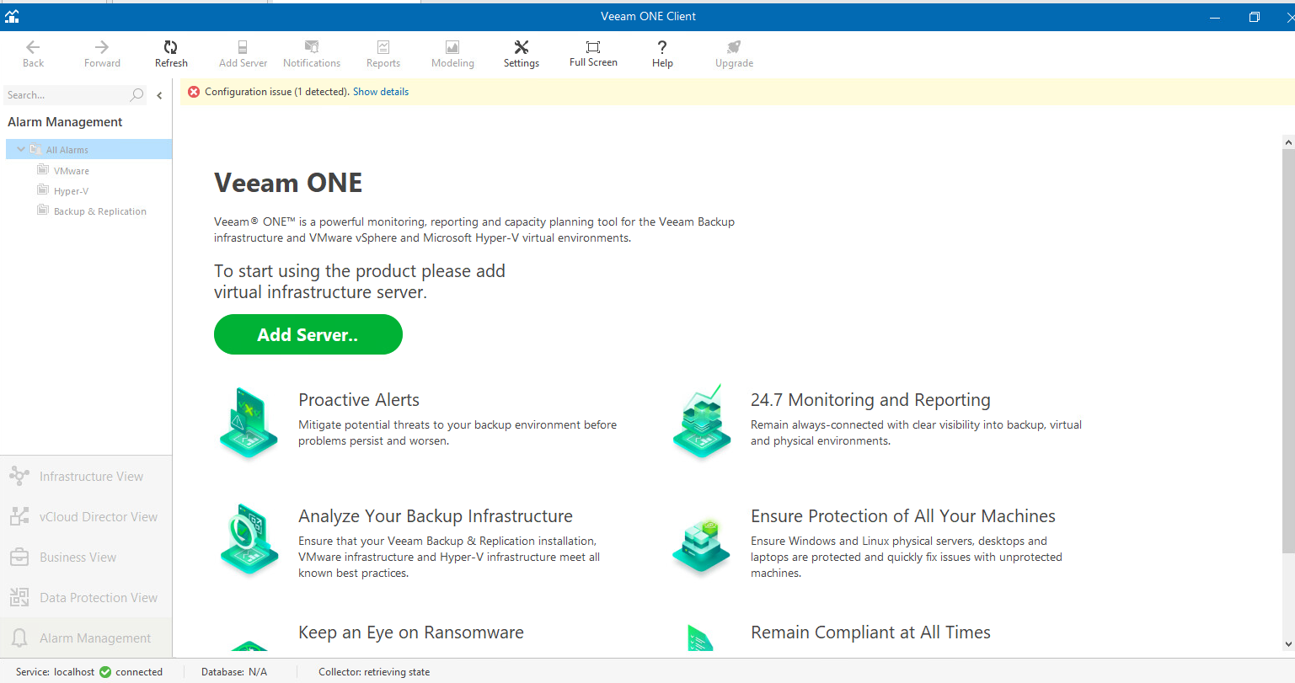The height and width of the screenshot is (683, 1295).
Task: Click the Analyze Your Backup Infrastructure icon
Action: point(249,540)
